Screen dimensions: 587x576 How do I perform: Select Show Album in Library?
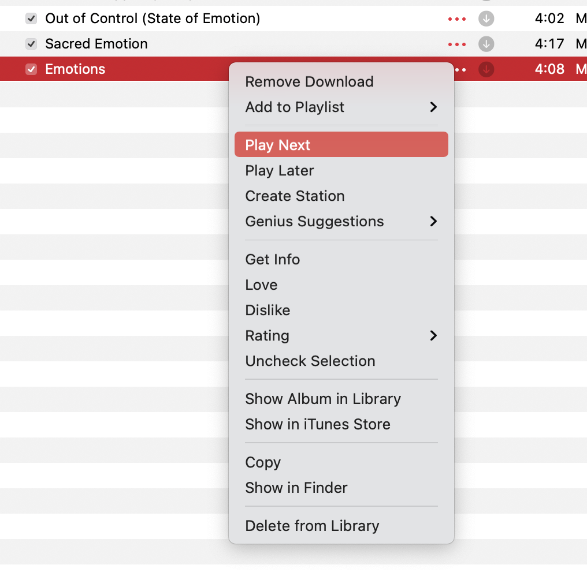pos(341,399)
